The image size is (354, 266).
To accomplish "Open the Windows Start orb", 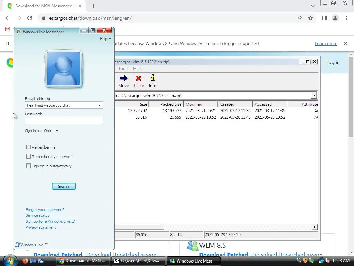I will (10, 260).
